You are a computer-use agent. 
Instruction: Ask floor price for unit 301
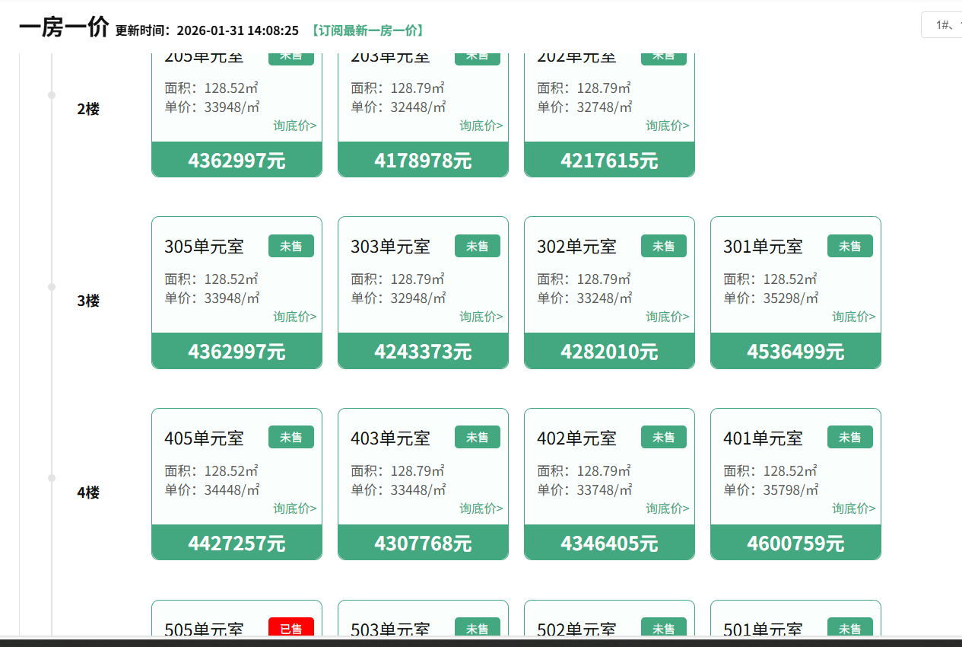click(853, 317)
